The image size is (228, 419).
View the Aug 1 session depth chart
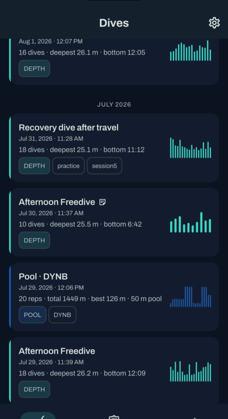[191, 51]
